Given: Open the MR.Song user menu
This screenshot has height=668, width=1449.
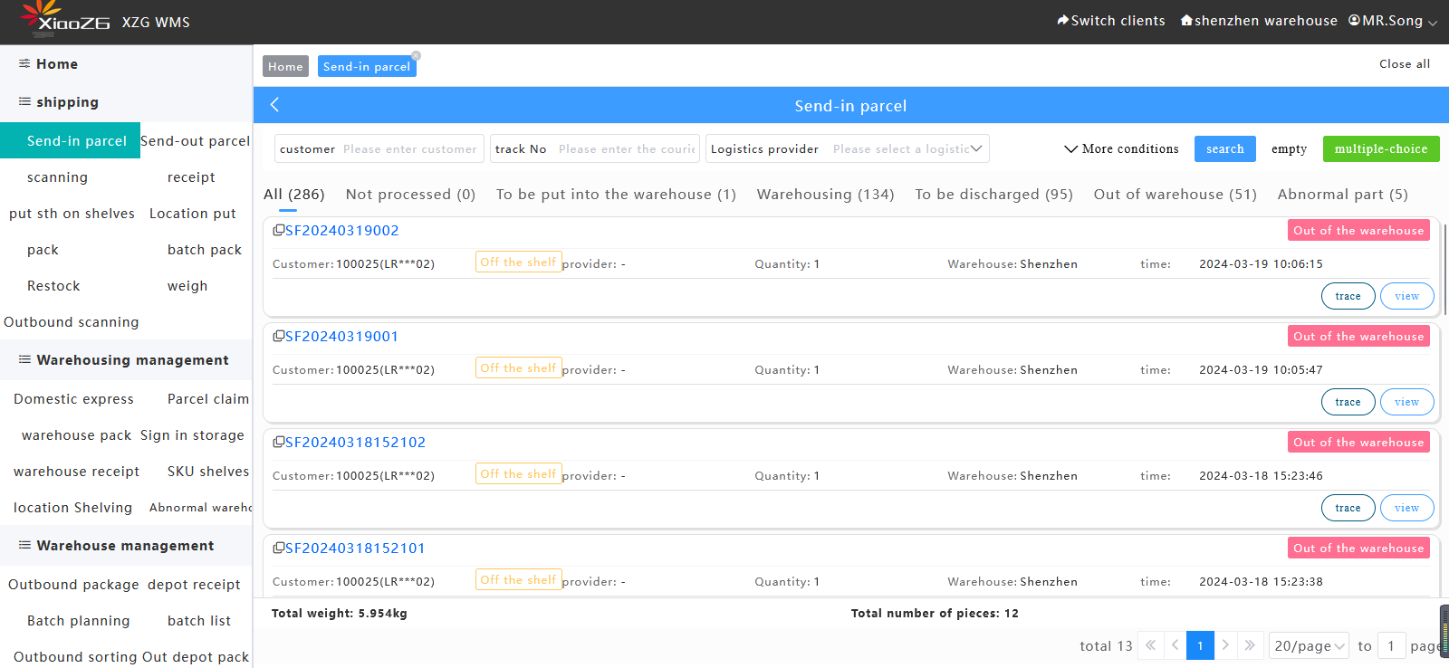Looking at the screenshot, I should (x=1392, y=21).
